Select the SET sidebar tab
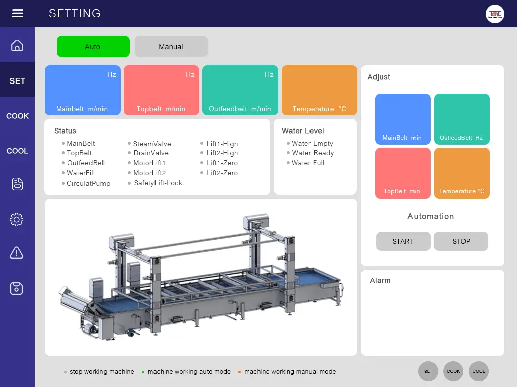 tap(17, 81)
